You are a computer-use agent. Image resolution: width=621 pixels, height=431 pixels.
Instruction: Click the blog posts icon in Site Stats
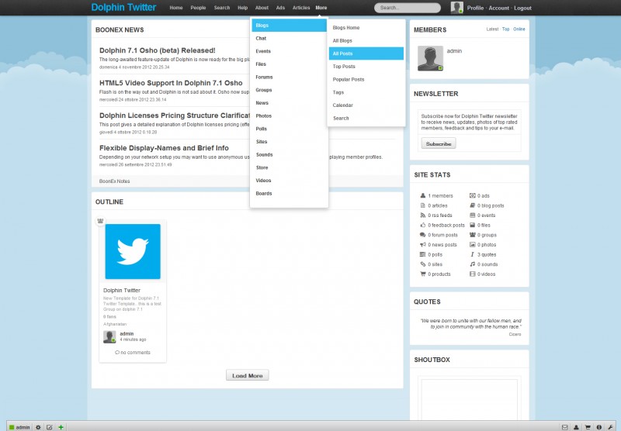click(x=472, y=205)
